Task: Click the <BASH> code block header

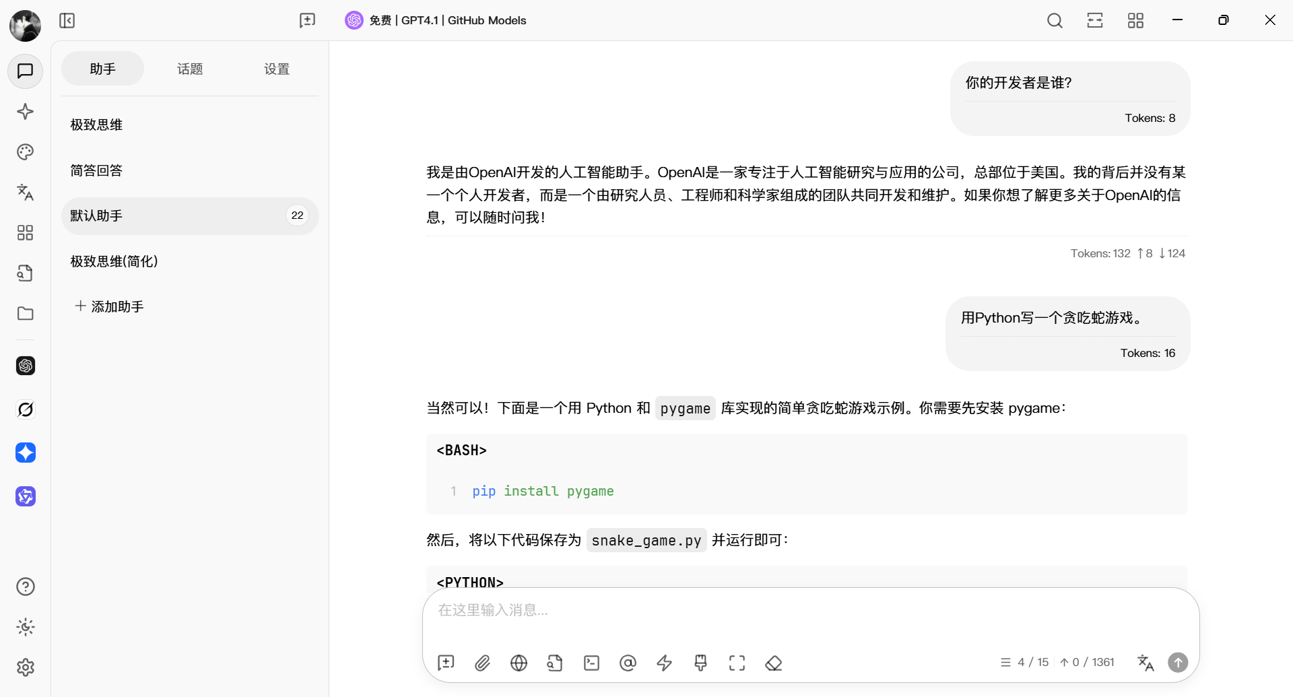Action: [x=461, y=451]
